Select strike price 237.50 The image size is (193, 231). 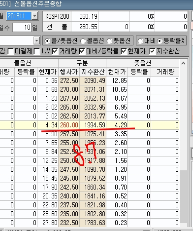click(69, 205)
